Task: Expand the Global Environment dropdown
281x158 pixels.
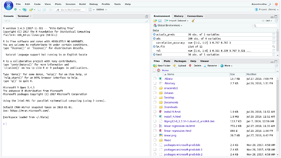Action: coord(169,25)
